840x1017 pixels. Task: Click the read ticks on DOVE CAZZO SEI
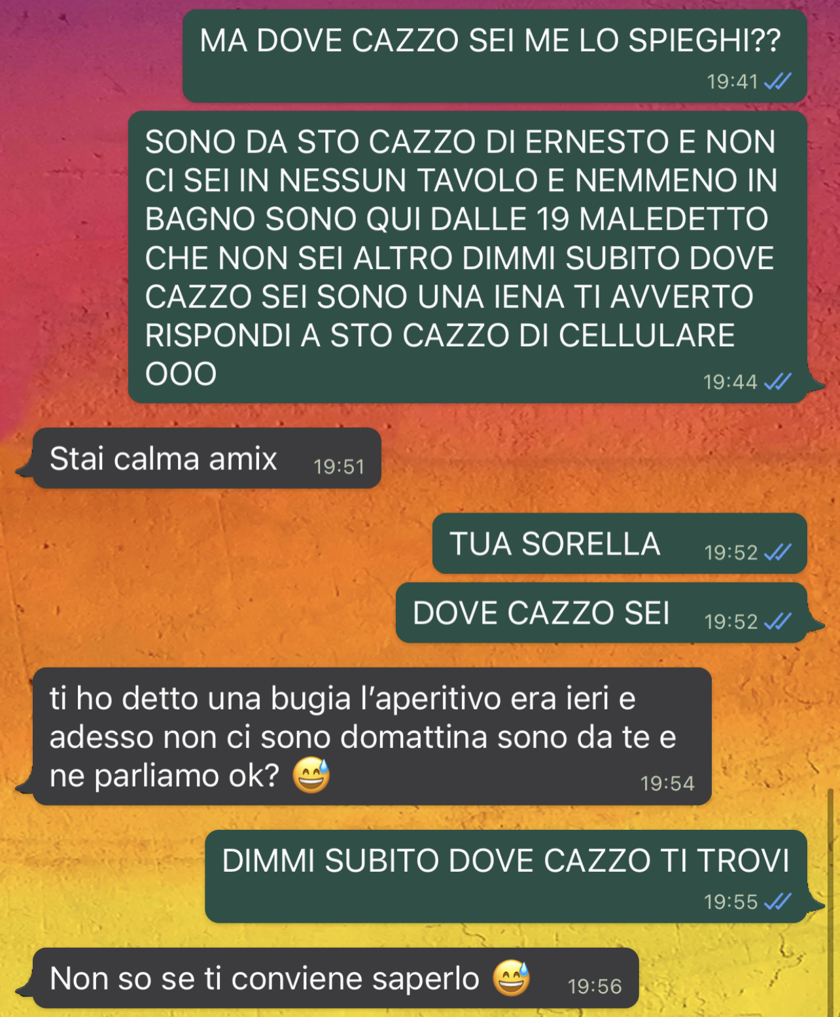click(x=778, y=621)
